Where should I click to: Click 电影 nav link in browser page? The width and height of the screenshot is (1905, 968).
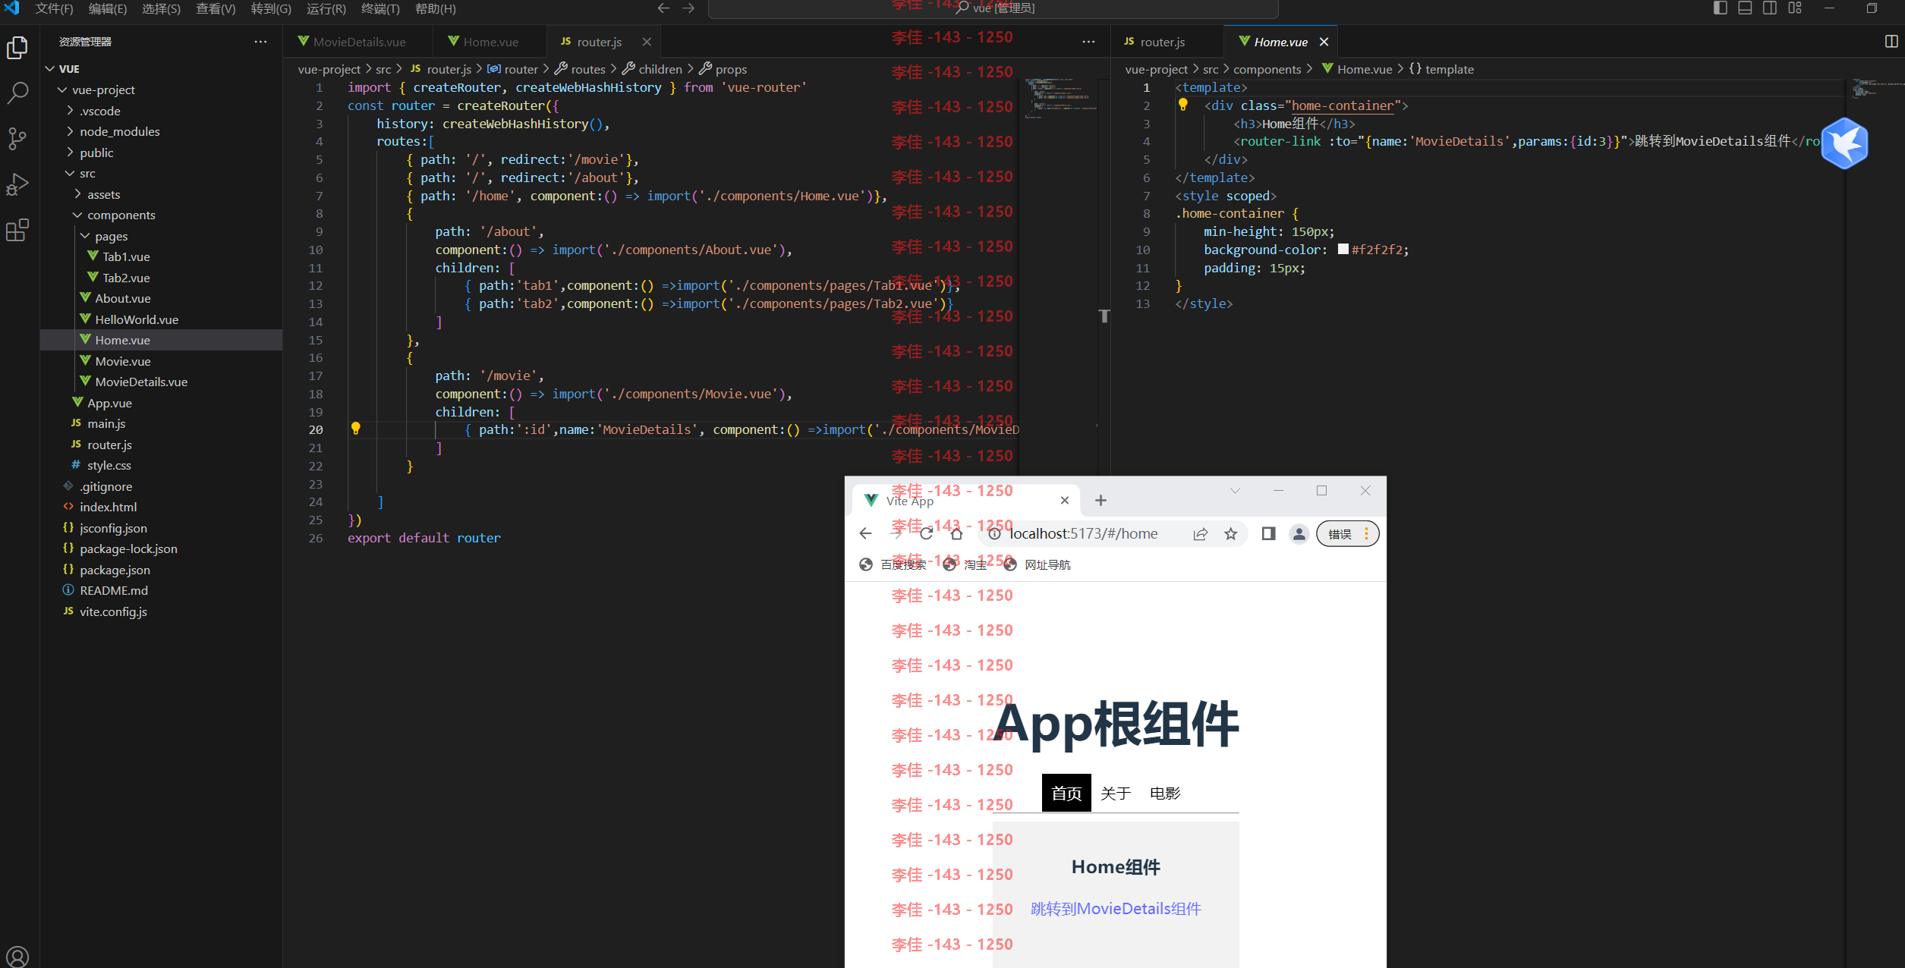(x=1165, y=793)
